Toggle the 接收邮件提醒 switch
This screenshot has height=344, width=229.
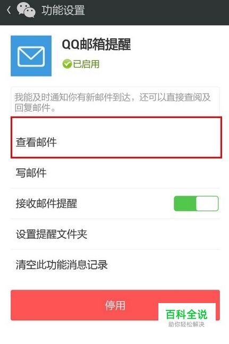coord(196,204)
